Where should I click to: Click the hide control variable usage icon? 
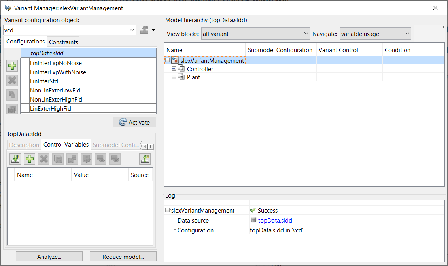115,159
